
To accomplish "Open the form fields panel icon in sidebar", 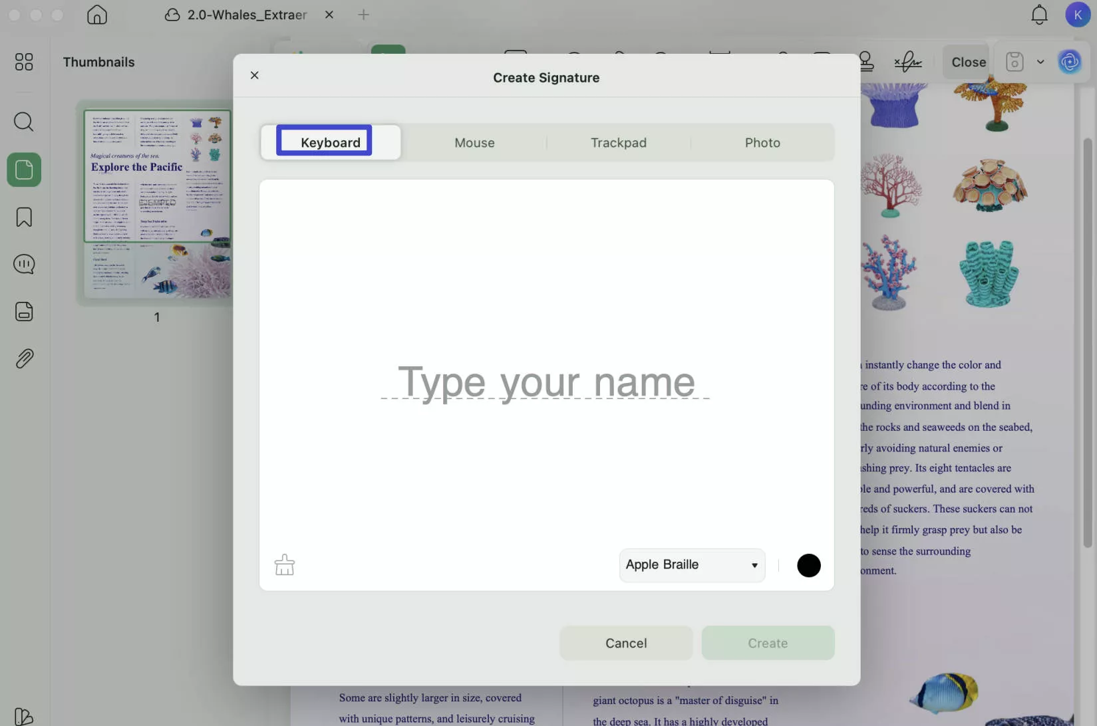I will point(24,312).
